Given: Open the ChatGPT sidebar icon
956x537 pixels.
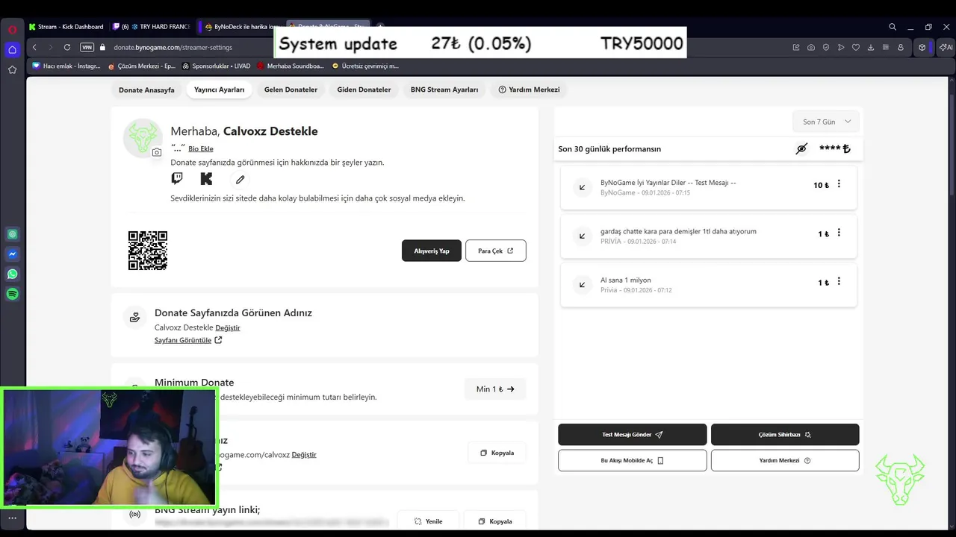Looking at the screenshot, I should click(12, 234).
